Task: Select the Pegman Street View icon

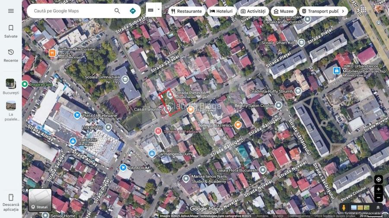Action: coord(344,208)
